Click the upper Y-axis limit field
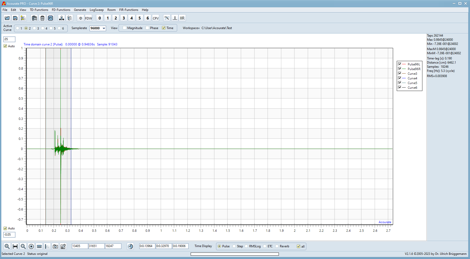The height and width of the screenshot is (259, 470). (x=9, y=39)
